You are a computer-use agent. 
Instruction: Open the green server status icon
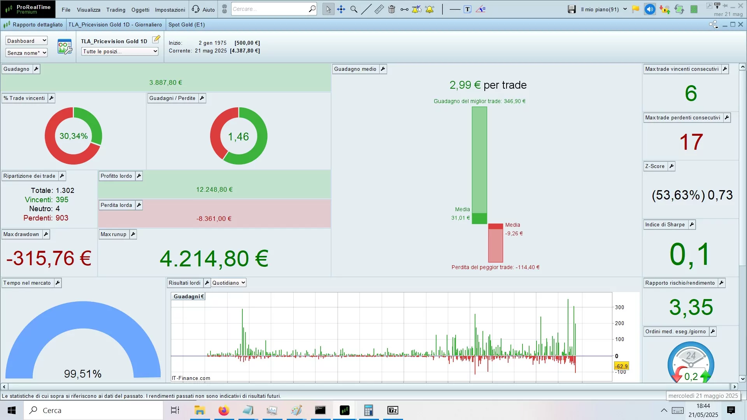(694, 9)
